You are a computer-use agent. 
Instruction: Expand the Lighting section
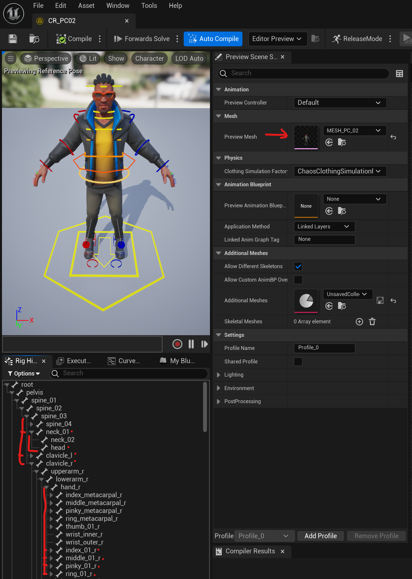(218, 375)
